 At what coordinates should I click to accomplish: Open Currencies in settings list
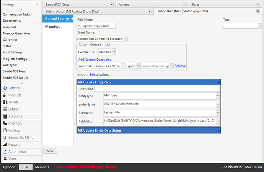[10, 40]
